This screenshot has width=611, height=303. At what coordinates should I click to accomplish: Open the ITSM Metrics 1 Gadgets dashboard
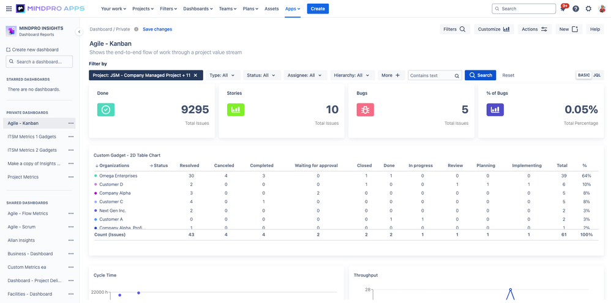tap(32, 137)
